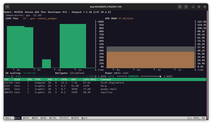Select the 2GPU tab
Image resolution: width=212 pixels, height=124 pixels.
click(17, 118)
